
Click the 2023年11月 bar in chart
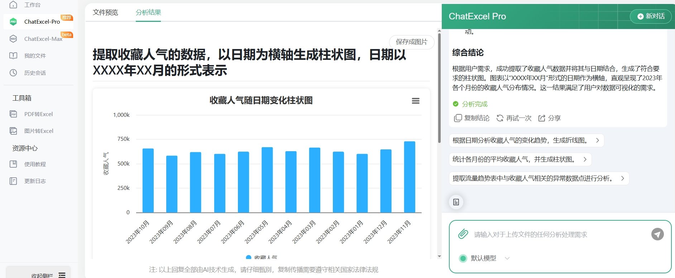[x=409, y=177]
